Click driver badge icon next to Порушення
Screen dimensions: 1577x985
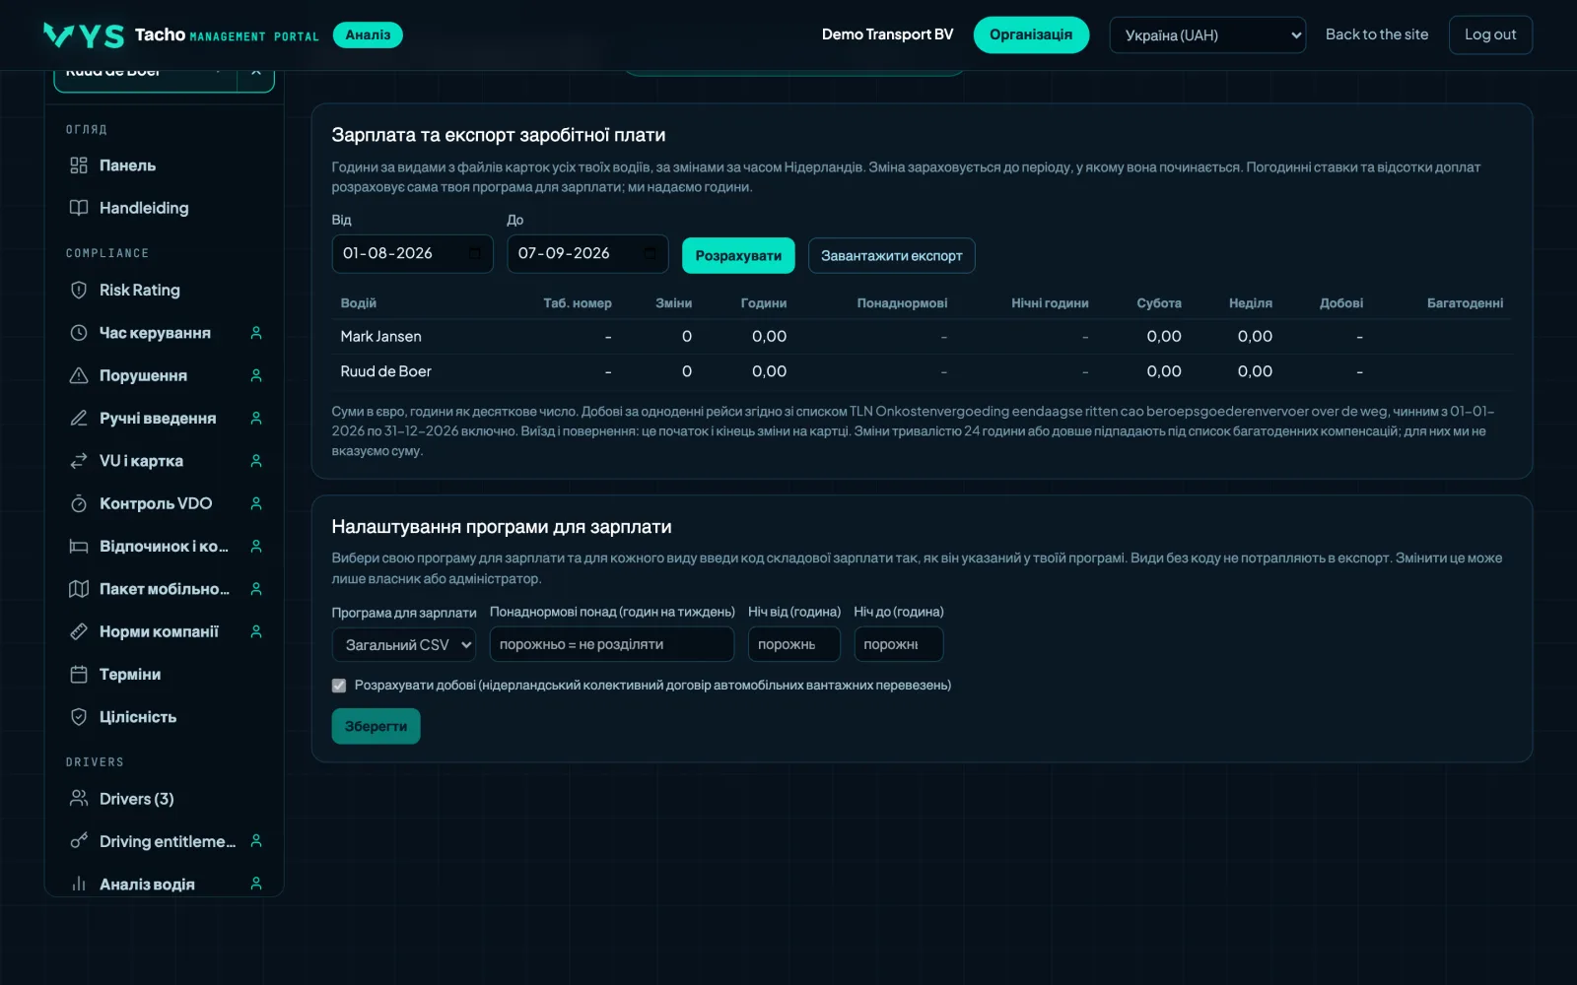pos(256,375)
